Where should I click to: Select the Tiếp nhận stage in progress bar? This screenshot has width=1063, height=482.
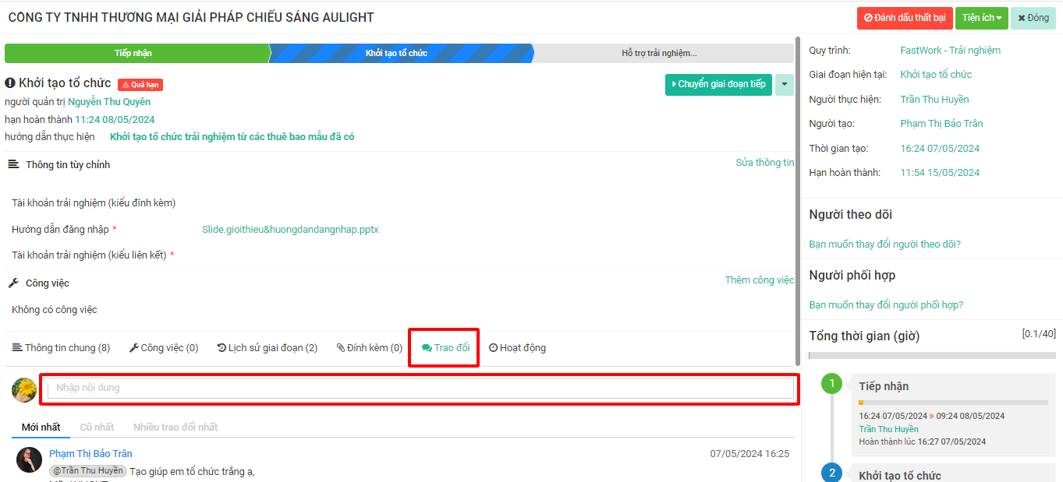pos(134,53)
